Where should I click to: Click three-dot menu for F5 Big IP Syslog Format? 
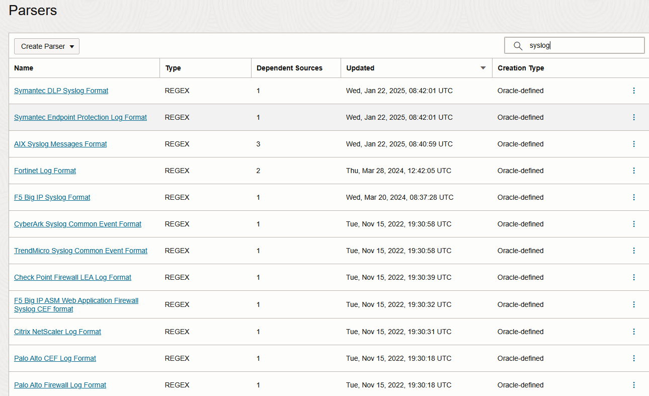click(x=633, y=197)
